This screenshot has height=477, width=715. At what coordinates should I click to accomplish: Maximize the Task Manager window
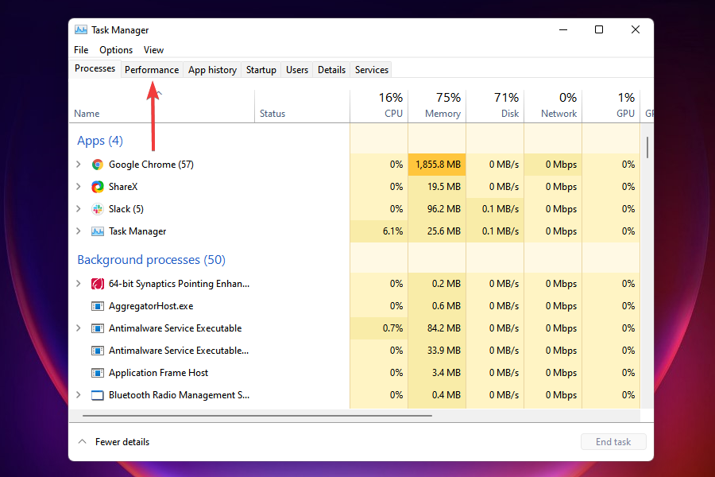[x=599, y=29]
